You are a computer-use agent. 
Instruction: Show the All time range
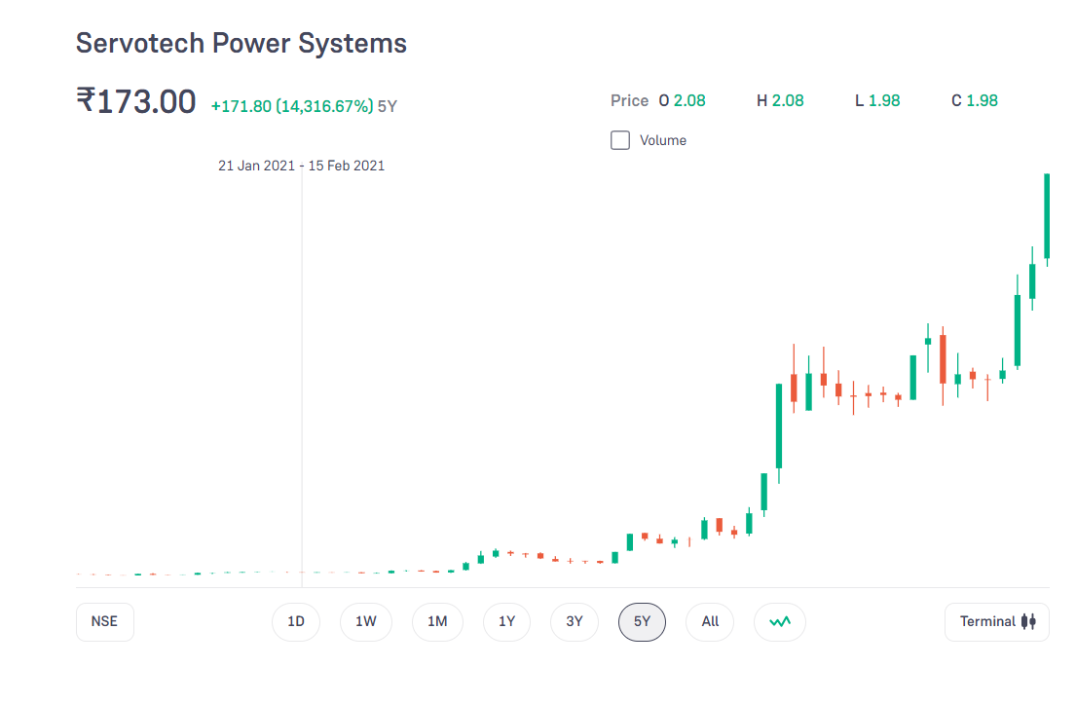(710, 621)
